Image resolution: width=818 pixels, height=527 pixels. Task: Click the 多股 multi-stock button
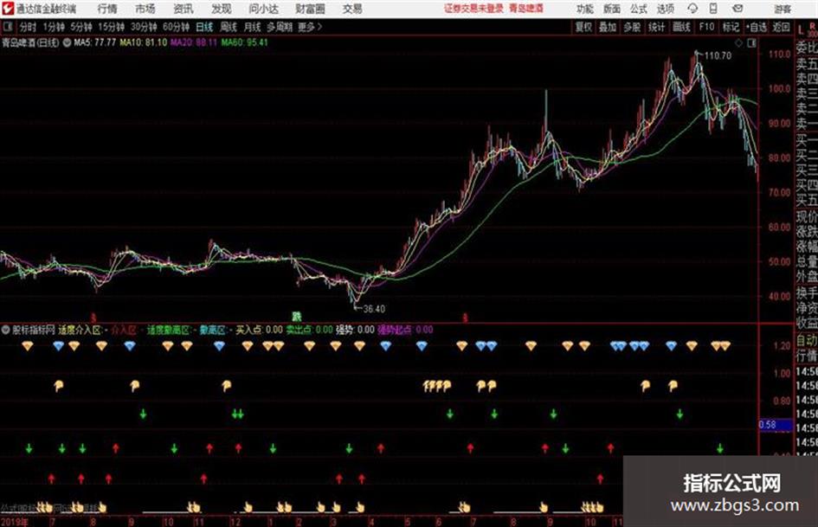[632, 27]
